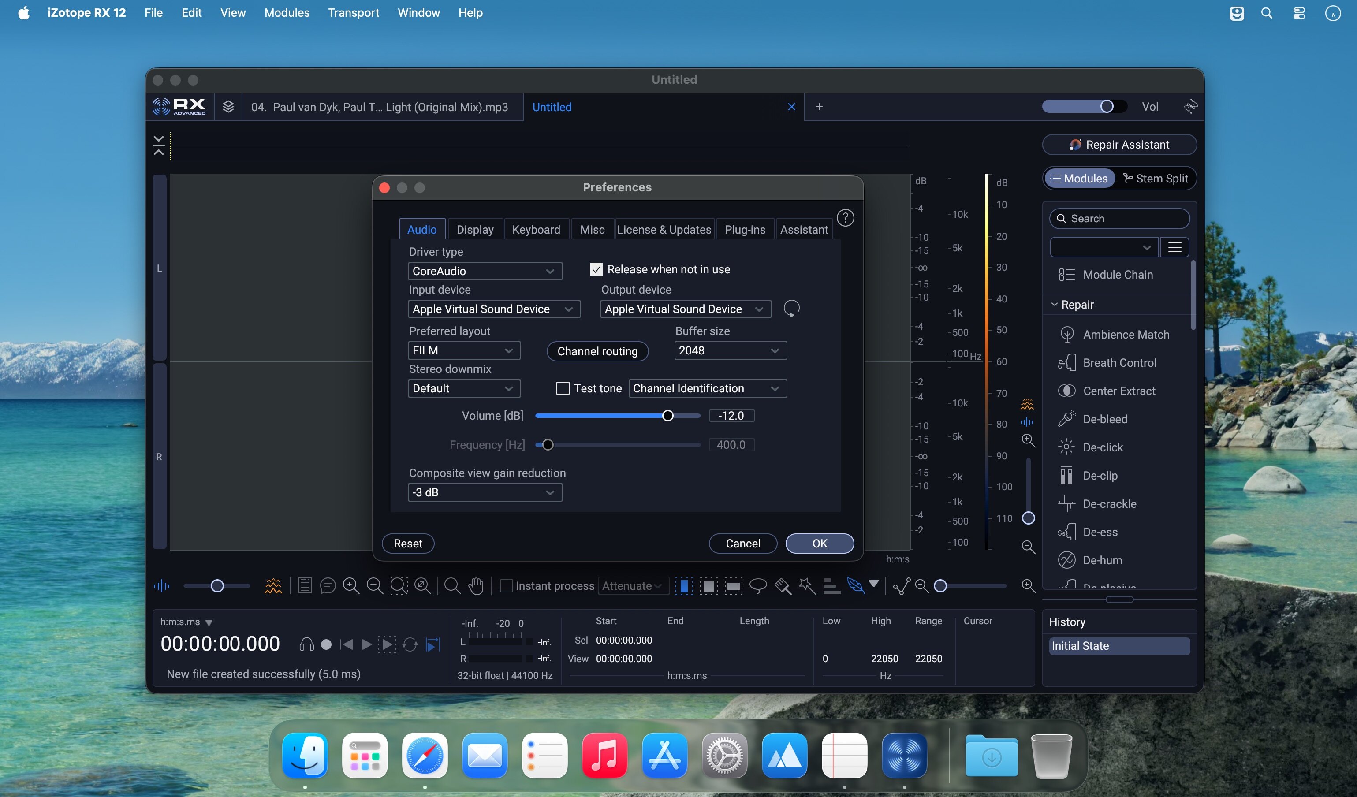Open the Modules menu in menu bar
The image size is (1357, 797).
click(x=287, y=12)
